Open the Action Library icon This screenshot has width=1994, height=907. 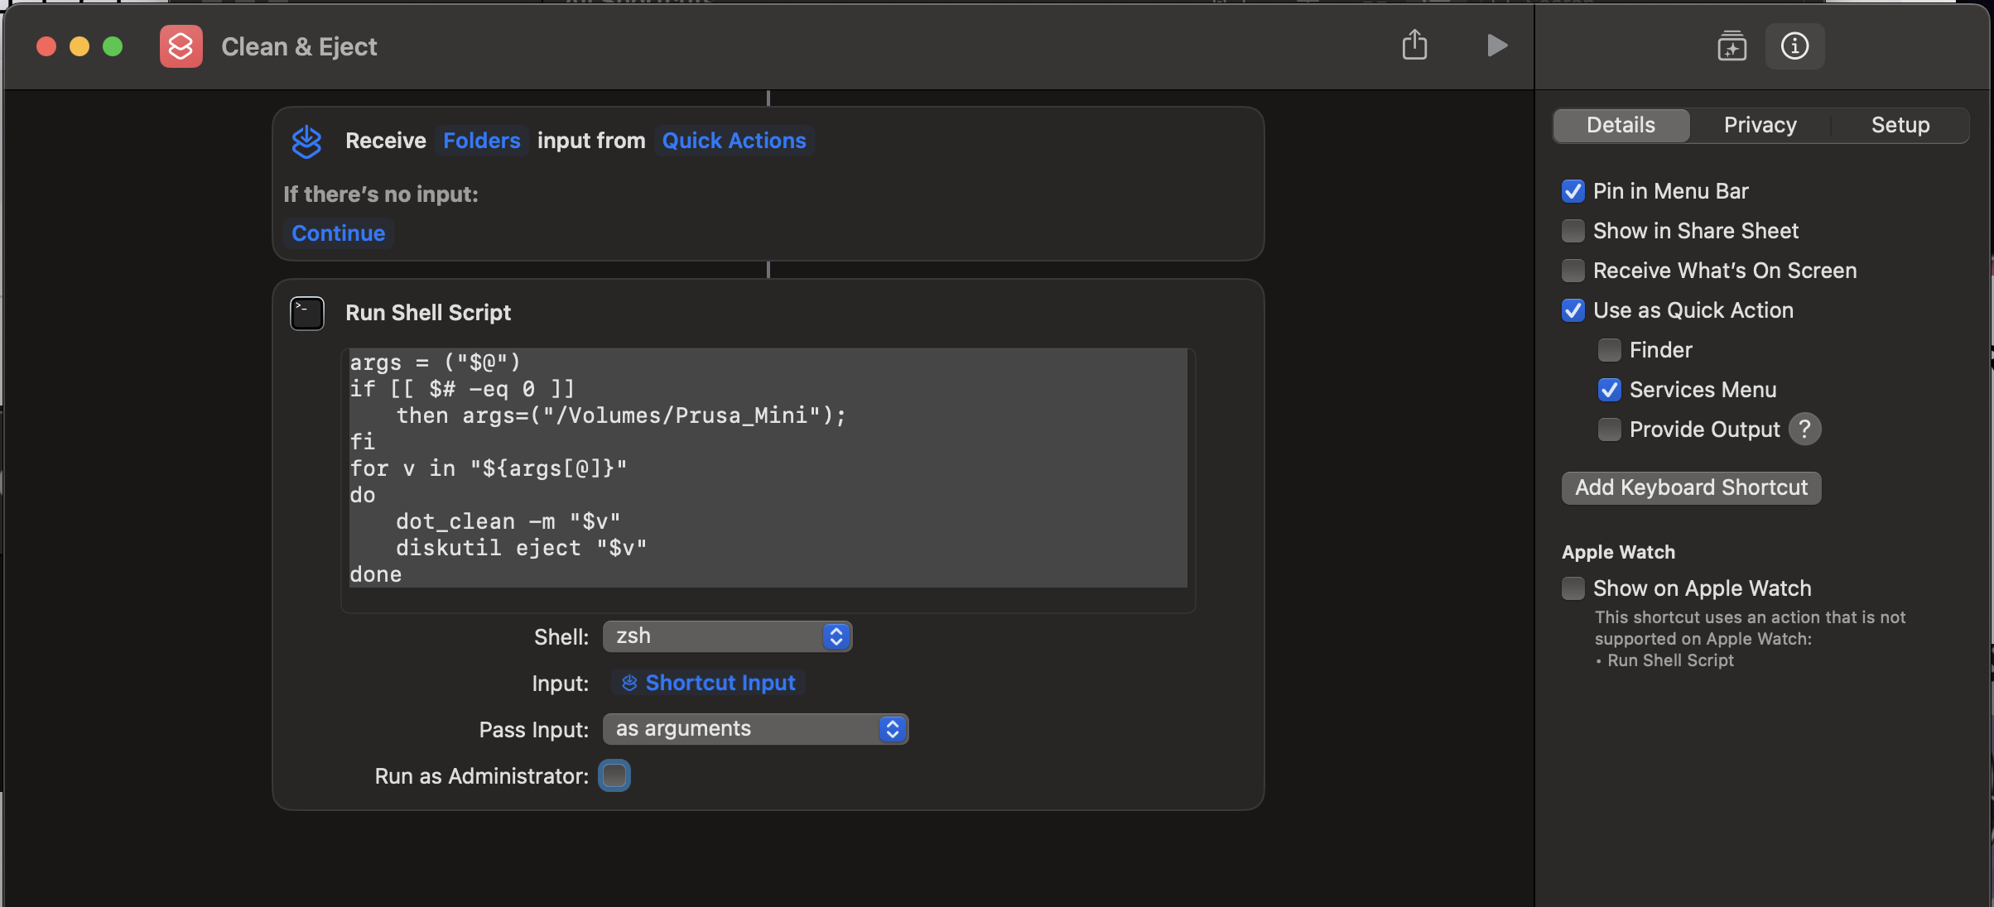point(1732,46)
